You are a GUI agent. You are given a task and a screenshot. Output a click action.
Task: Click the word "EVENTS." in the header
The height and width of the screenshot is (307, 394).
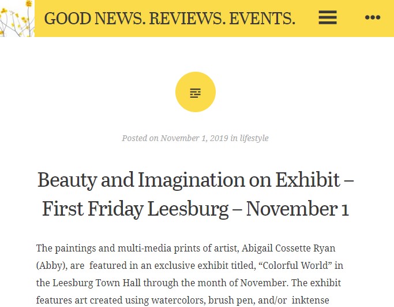(262, 19)
